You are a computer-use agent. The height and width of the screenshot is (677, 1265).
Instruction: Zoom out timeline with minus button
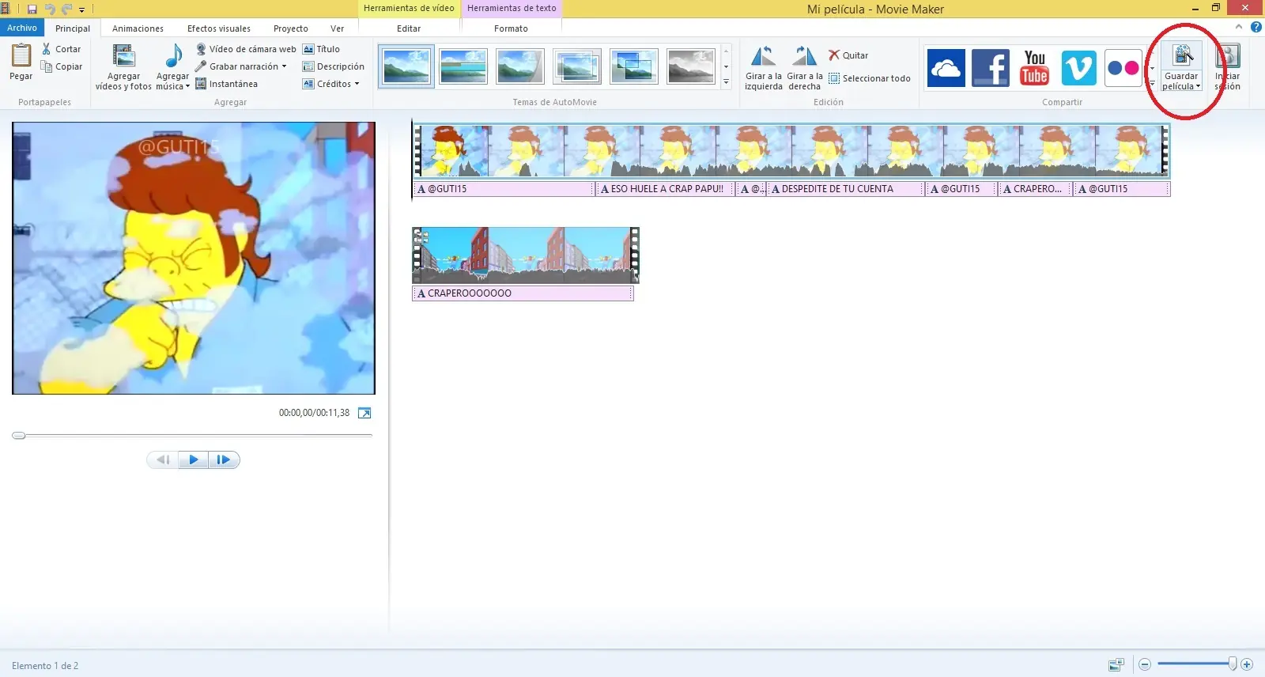click(x=1144, y=664)
